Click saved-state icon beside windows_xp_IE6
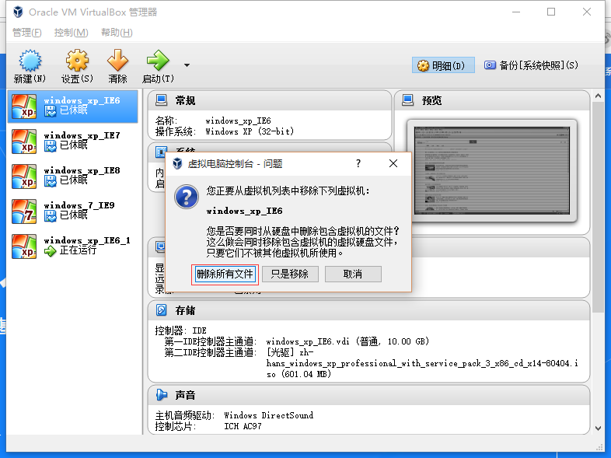Image resolution: width=611 pixels, height=458 pixels. (51, 111)
